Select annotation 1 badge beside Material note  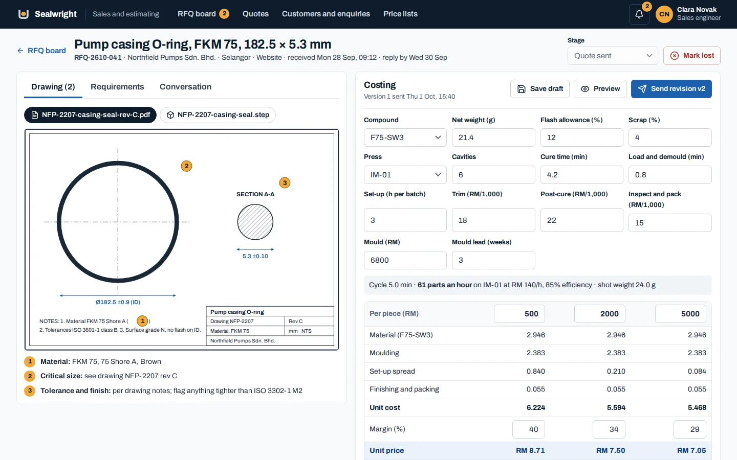click(30, 362)
